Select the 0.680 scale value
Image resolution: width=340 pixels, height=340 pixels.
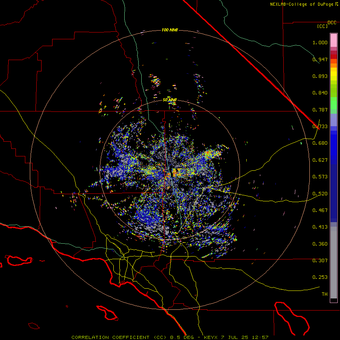[x=320, y=143]
